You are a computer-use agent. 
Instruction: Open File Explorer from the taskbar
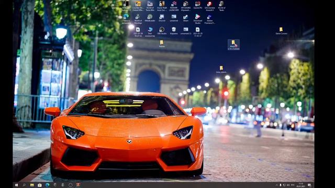pos(32,185)
